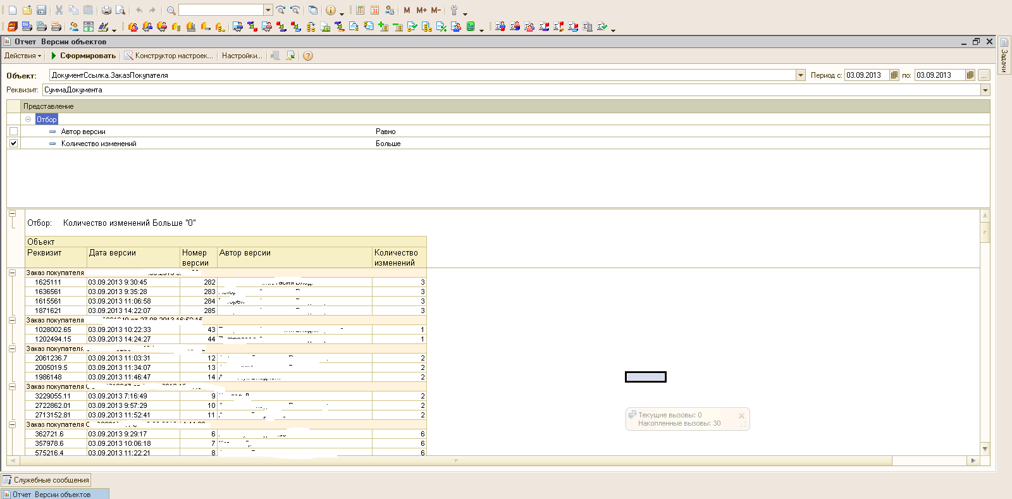
Task: Open the Calendar icon in toolbar
Action: 374,10
